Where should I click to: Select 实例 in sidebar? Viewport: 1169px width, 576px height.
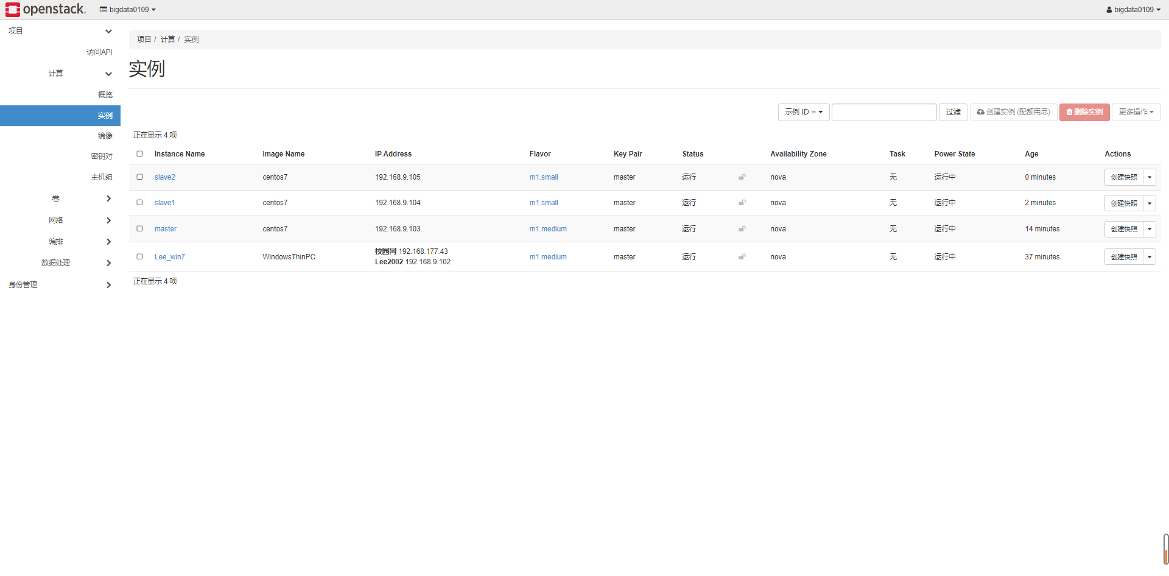point(60,116)
